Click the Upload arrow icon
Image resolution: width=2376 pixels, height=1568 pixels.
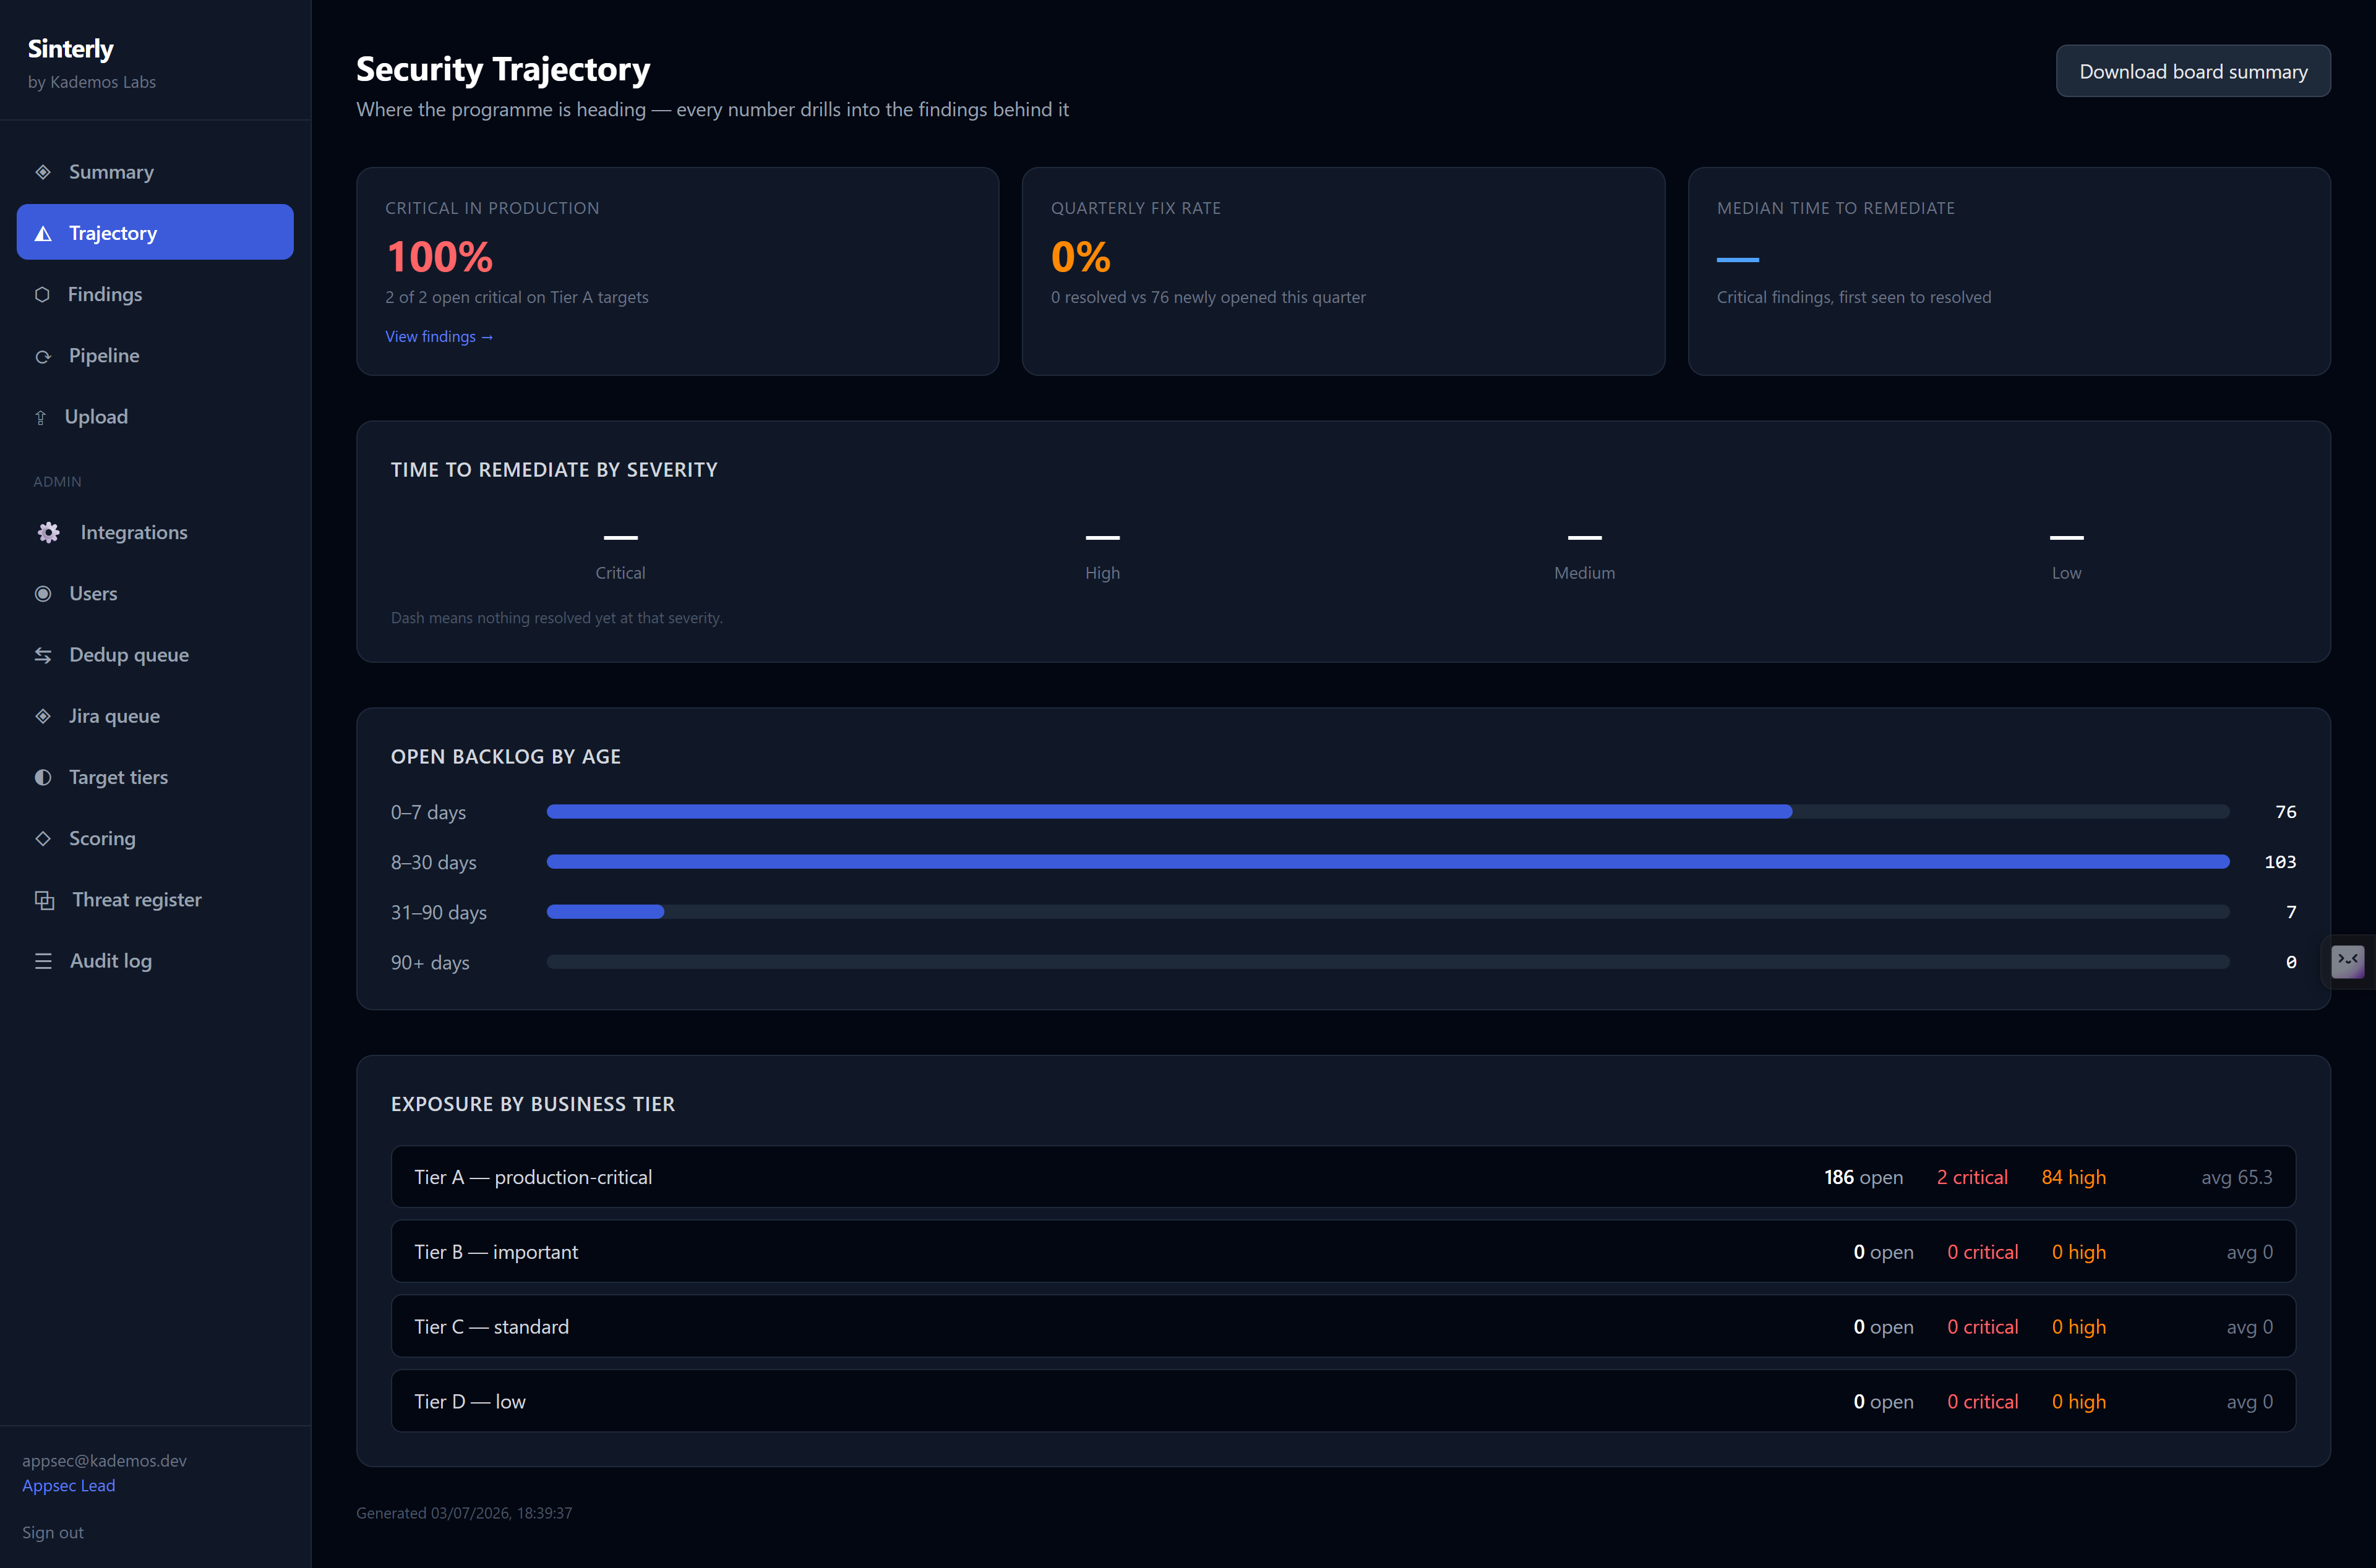[41, 417]
